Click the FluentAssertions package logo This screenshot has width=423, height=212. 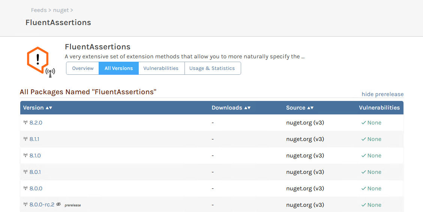[38, 60]
